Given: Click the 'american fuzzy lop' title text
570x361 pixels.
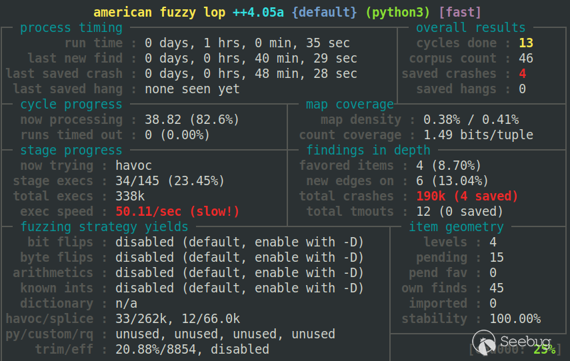Looking at the screenshot, I should tap(159, 13).
